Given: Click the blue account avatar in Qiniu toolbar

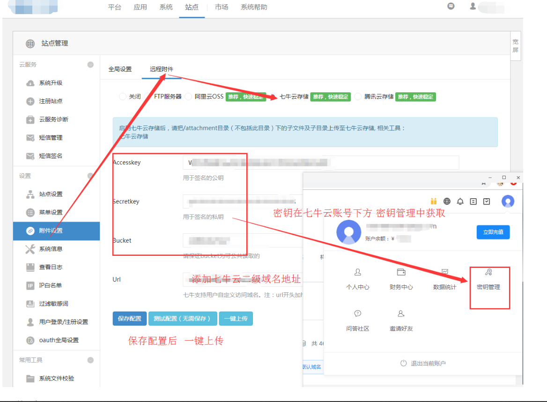Looking at the screenshot, I should tap(508, 201).
